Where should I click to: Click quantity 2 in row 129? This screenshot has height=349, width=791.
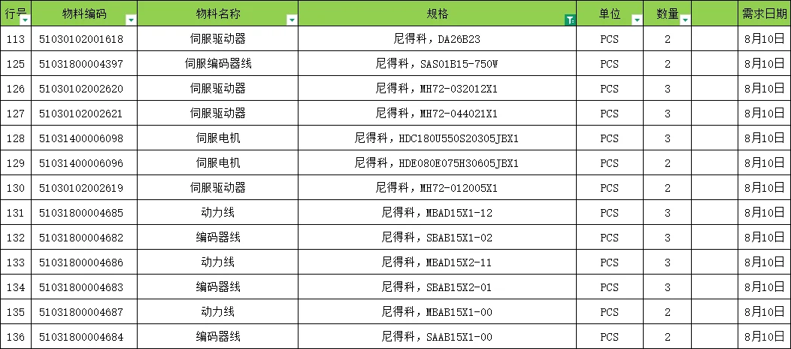[x=668, y=163]
